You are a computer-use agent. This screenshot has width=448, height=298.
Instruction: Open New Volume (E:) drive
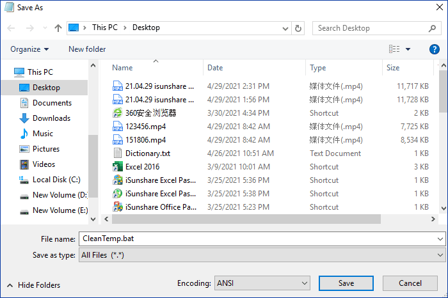coord(54,210)
